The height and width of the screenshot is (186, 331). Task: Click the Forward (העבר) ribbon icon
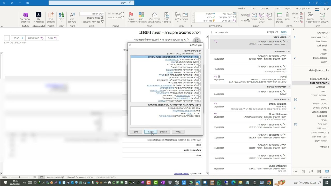point(254,15)
